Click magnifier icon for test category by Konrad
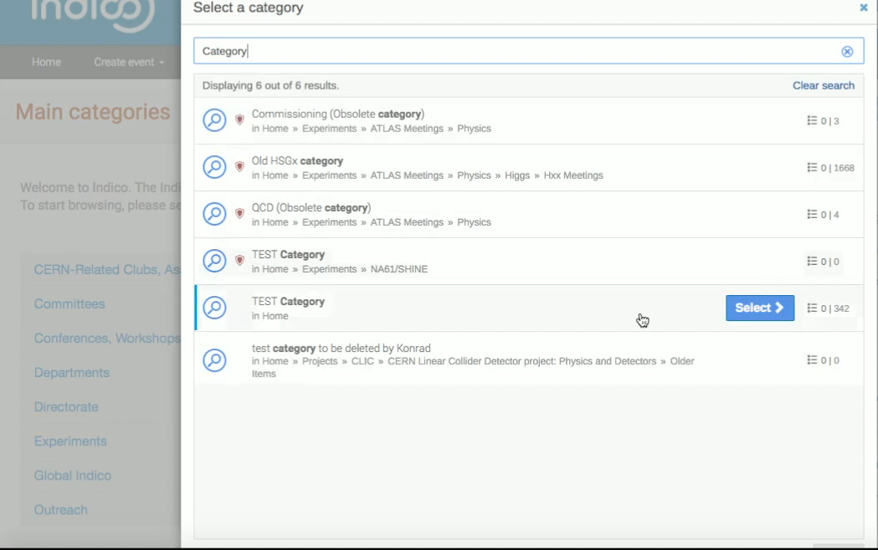The height and width of the screenshot is (550, 878). [x=214, y=360]
